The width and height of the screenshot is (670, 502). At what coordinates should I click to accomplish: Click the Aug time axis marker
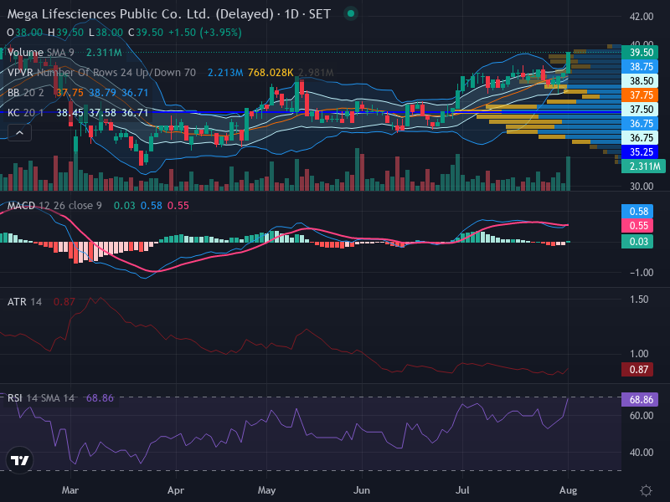coord(568,490)
